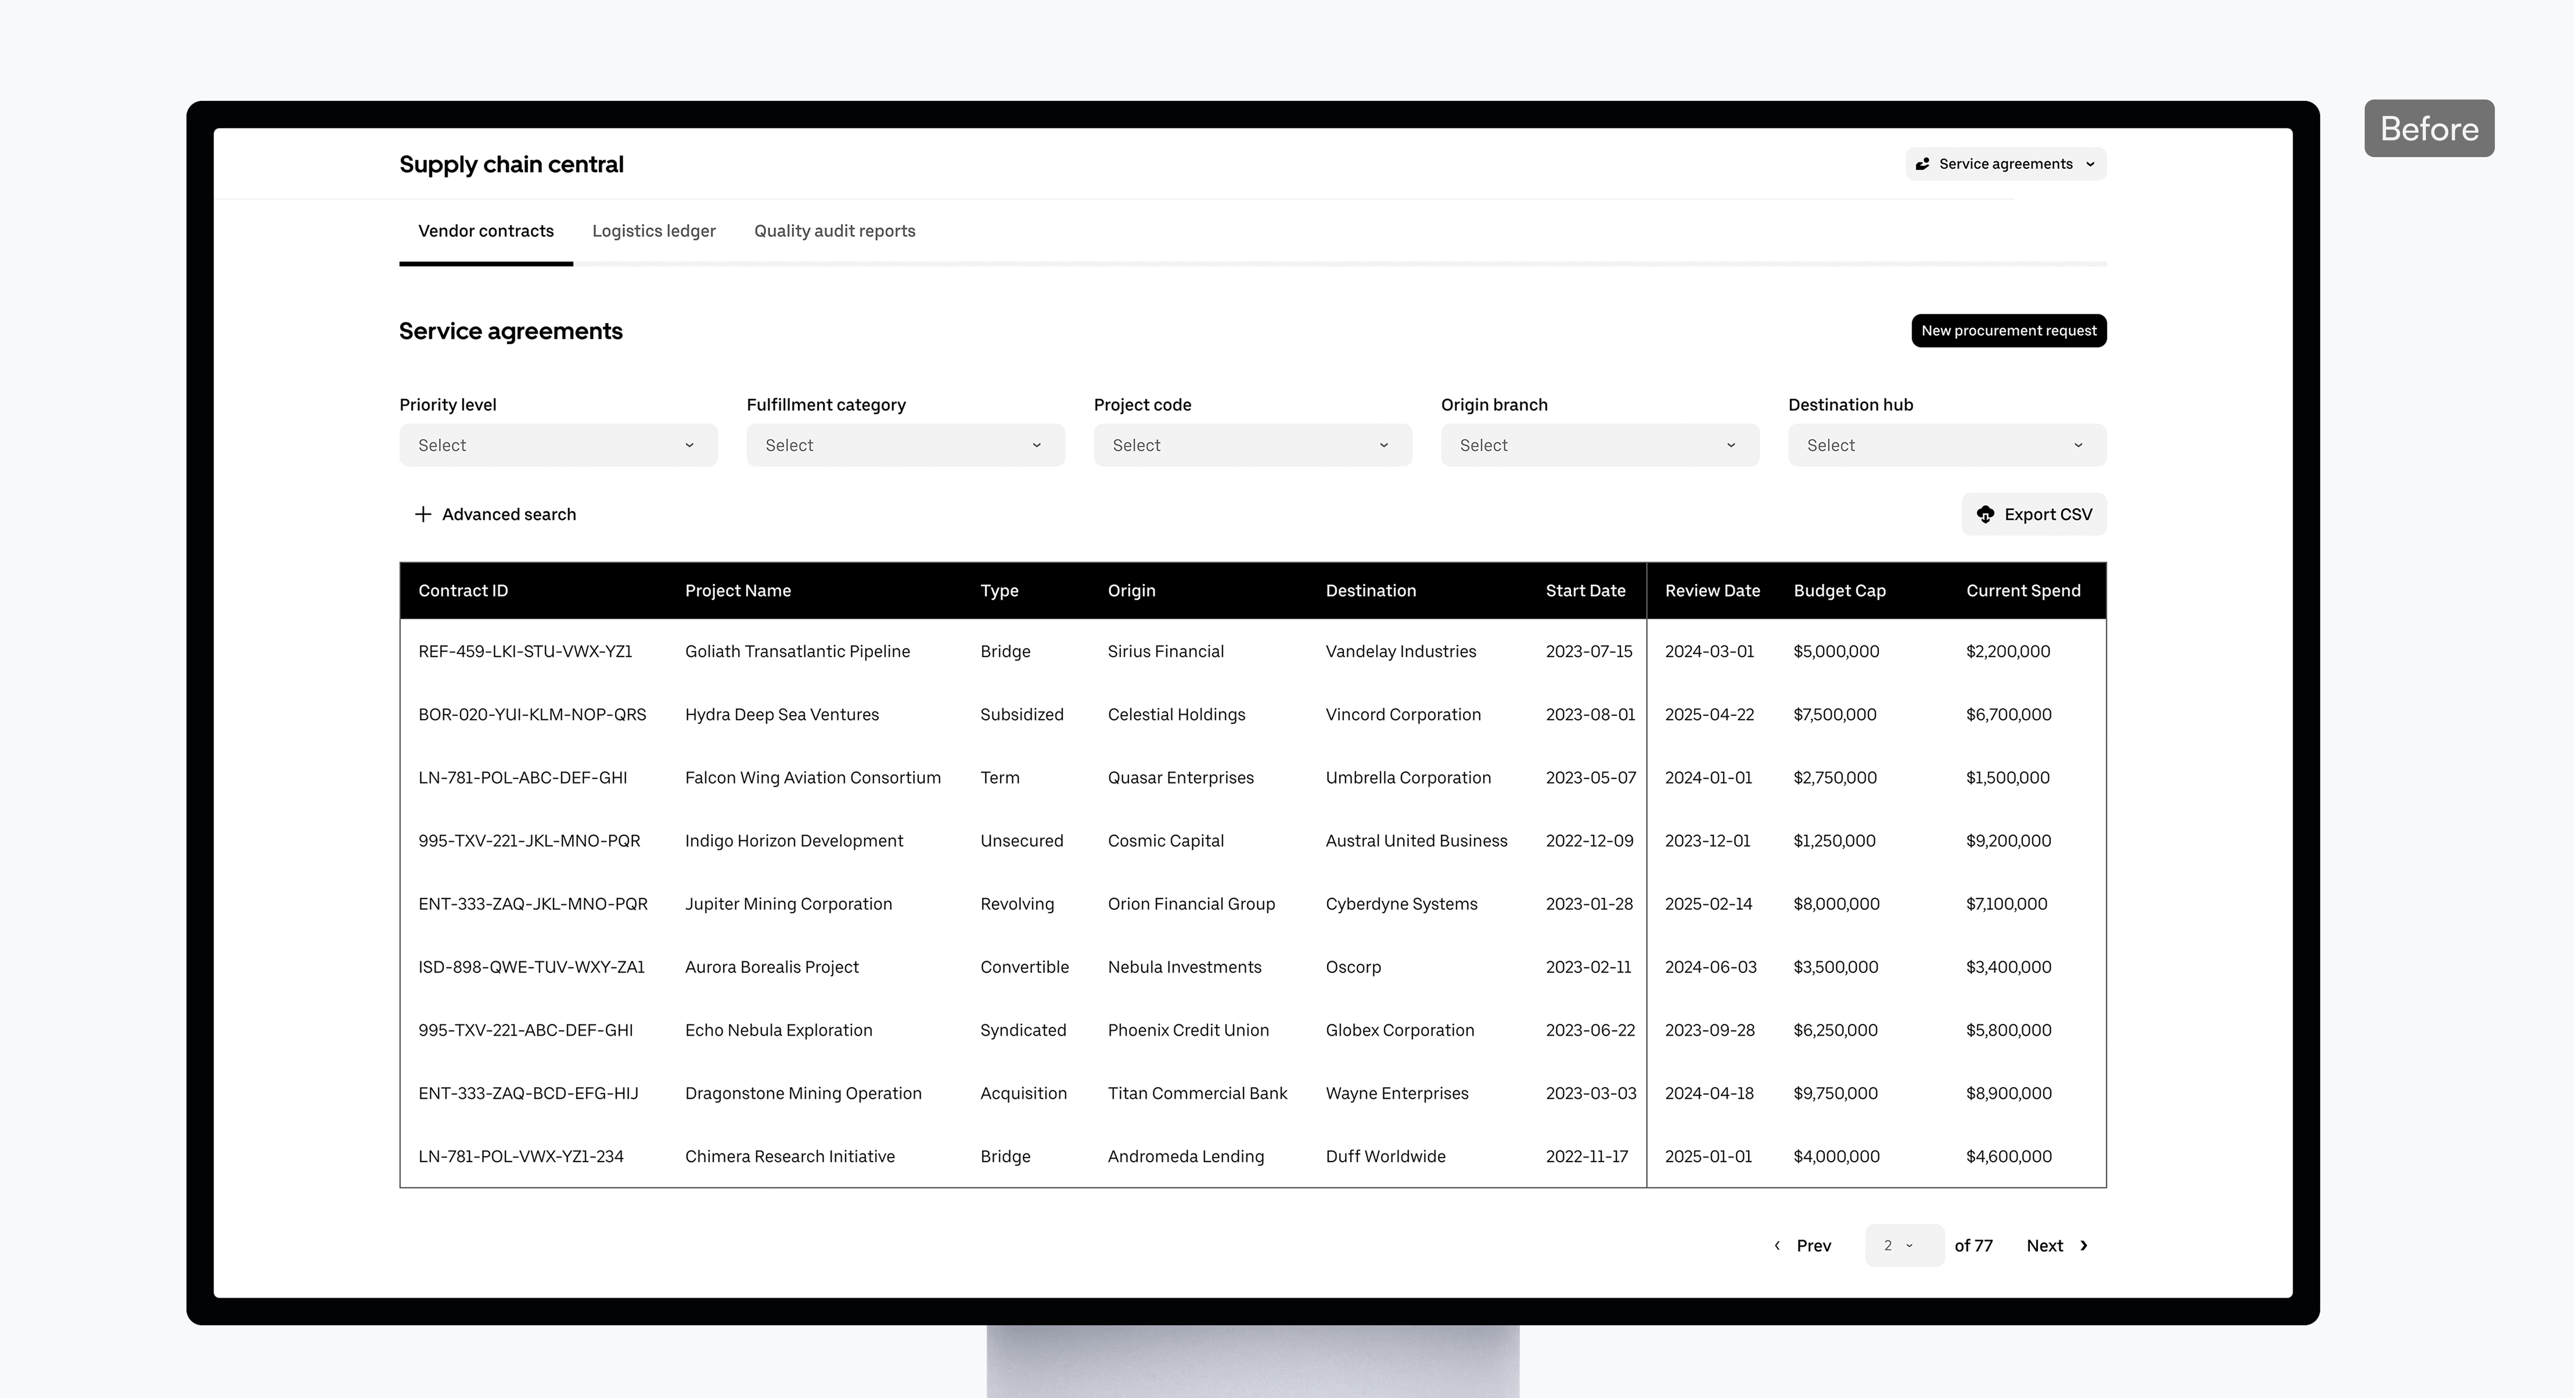The image size is (2576, 1398).
Task: Click the Contract ID column header
Action: click(x=463, y=591)
